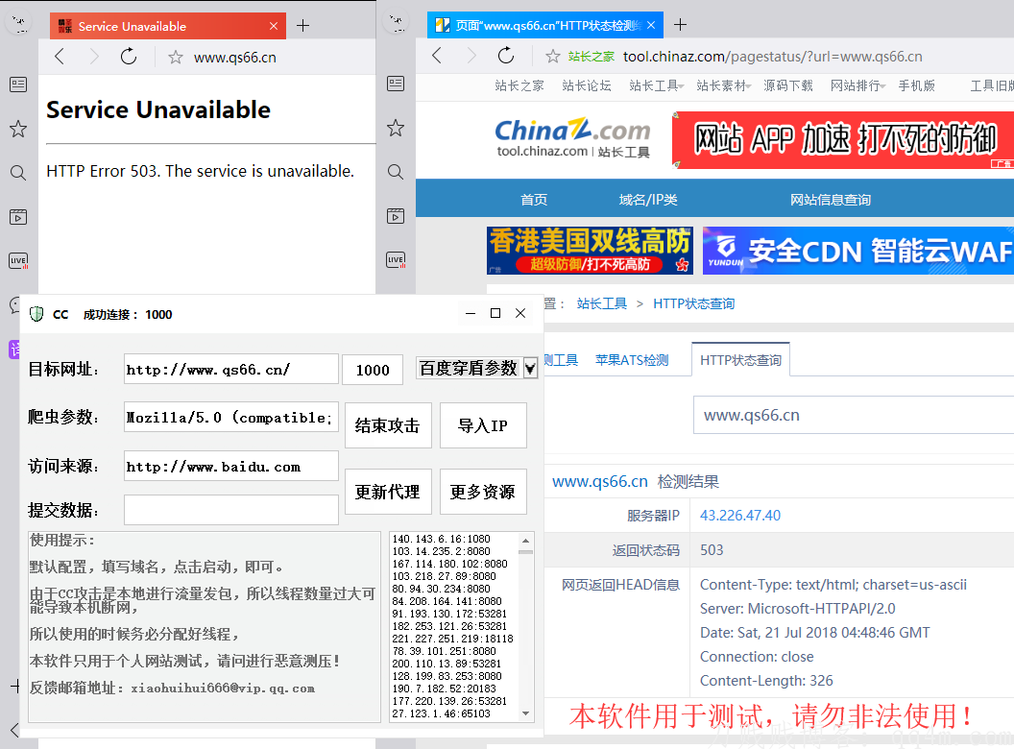Screen dimensions: 1014x749
Task: Close the Service Unavailable tab
Action: [274, 26]
